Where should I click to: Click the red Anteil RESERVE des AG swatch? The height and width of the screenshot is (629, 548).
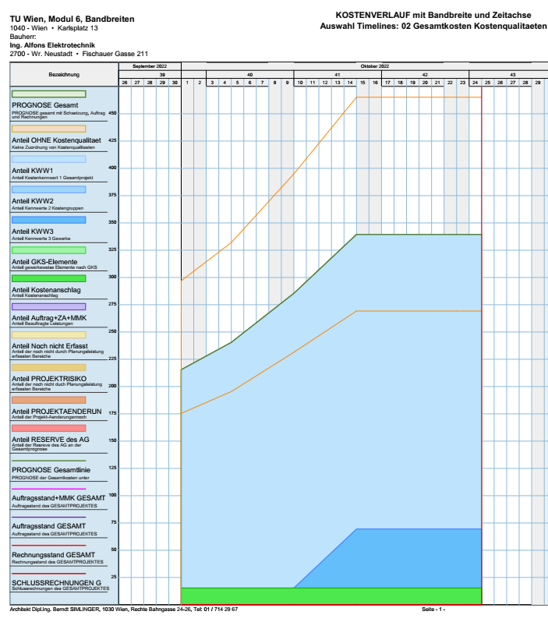coord(48,428)
